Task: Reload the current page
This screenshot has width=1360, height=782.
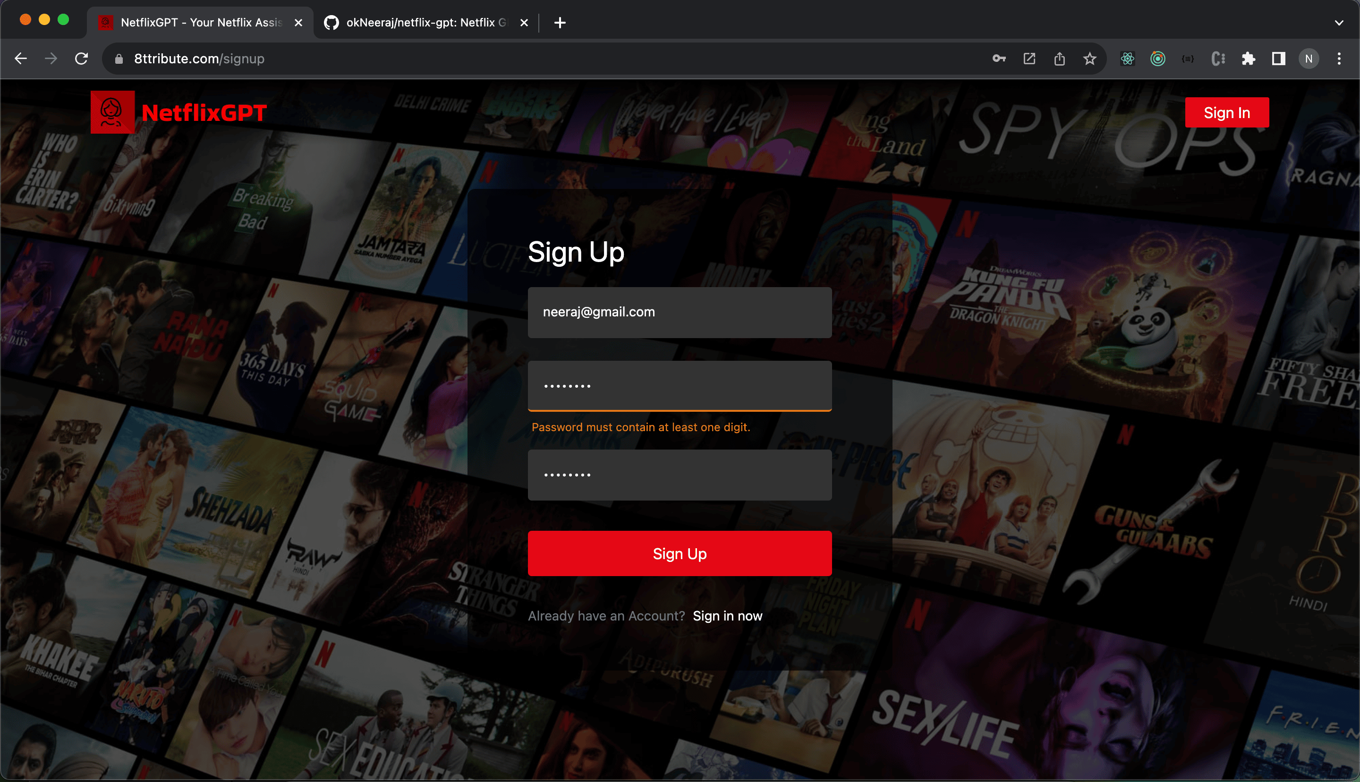Action: (82, 59)
